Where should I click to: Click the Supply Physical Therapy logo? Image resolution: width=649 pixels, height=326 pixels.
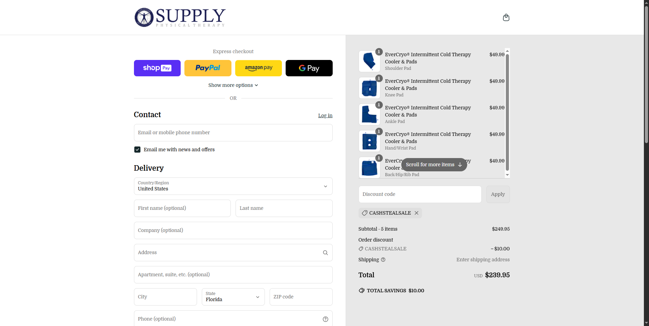180,17
